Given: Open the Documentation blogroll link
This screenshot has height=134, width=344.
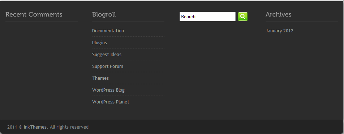Looking at the screenshot, I should [108, 31].
